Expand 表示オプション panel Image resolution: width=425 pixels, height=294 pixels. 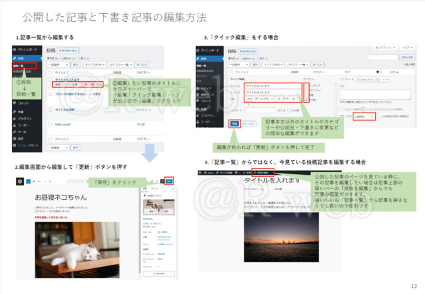coord(385,48)
